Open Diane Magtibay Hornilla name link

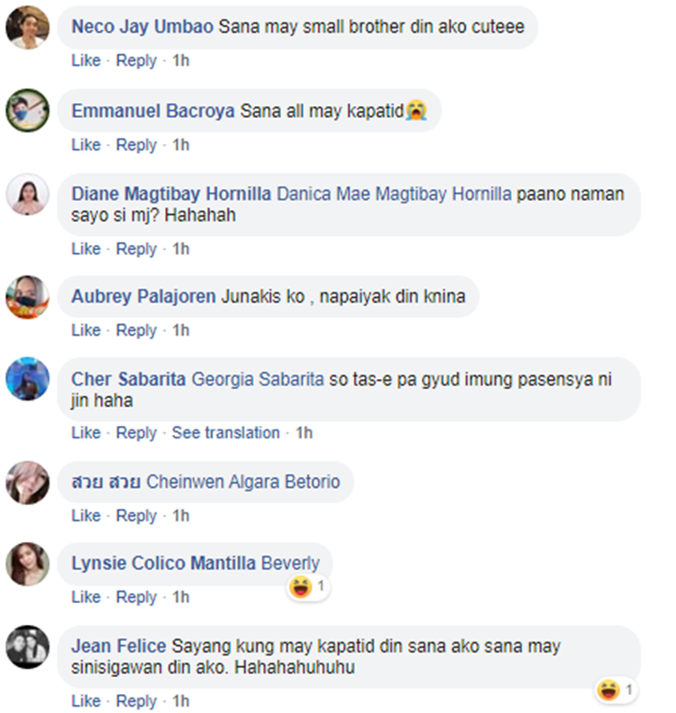click(171, 194)
